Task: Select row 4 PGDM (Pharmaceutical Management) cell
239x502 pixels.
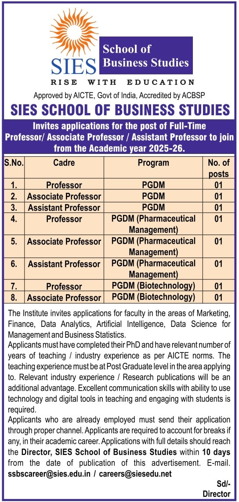Action: (x=154, y=224)
